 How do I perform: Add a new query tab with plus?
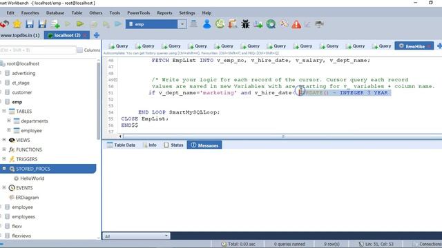tap(439, 46)
